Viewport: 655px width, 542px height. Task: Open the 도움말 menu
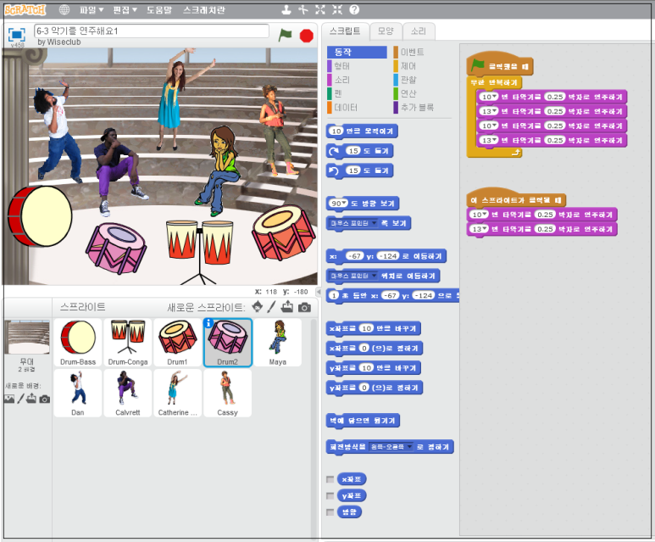point(159,9)
